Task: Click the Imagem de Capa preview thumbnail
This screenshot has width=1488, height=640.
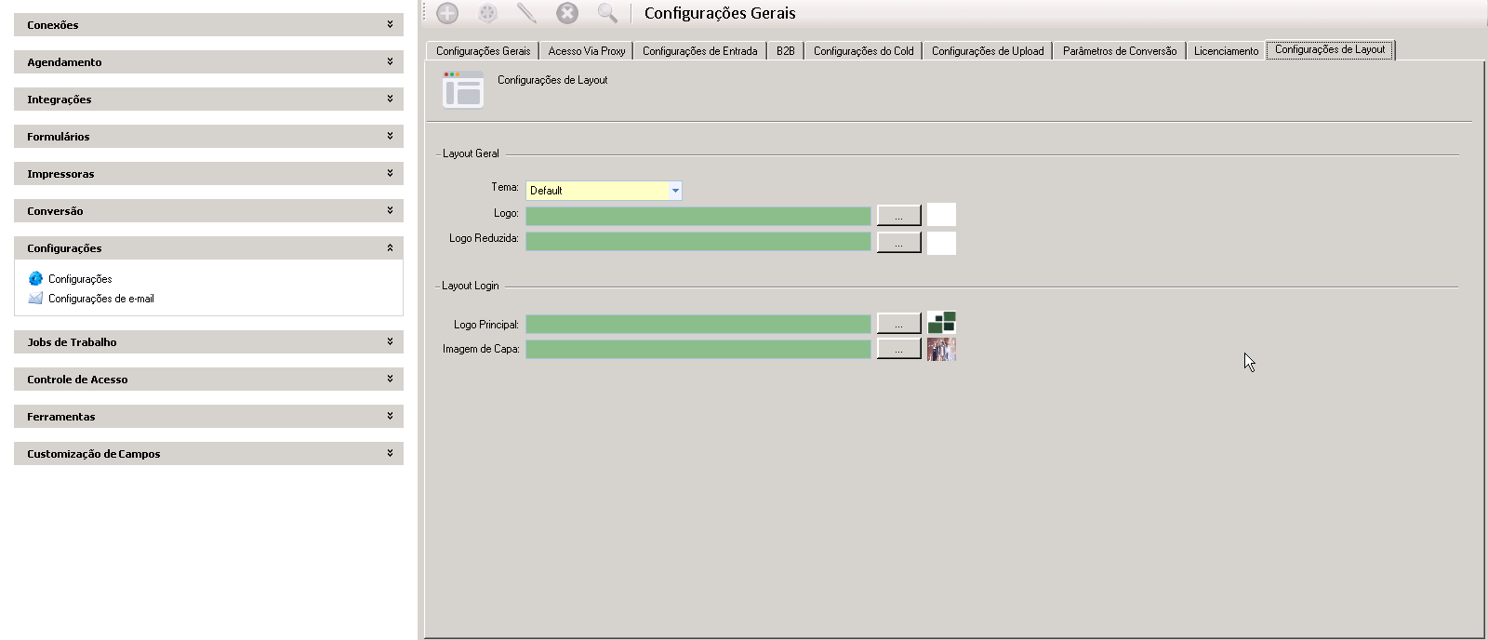Action: pyautogui.click(x=941, y=349)
